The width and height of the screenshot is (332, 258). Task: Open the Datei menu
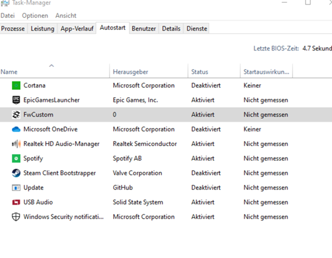pyautogui.click(x=8, y=16)
